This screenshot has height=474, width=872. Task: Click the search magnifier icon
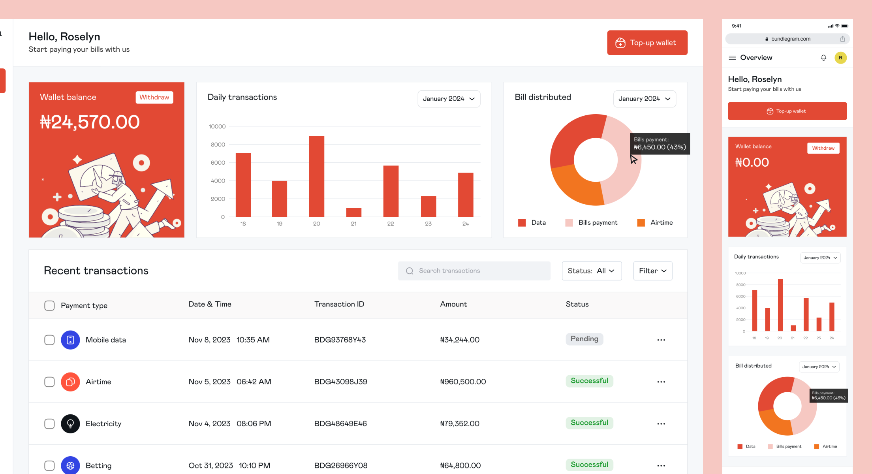(410, 271)
